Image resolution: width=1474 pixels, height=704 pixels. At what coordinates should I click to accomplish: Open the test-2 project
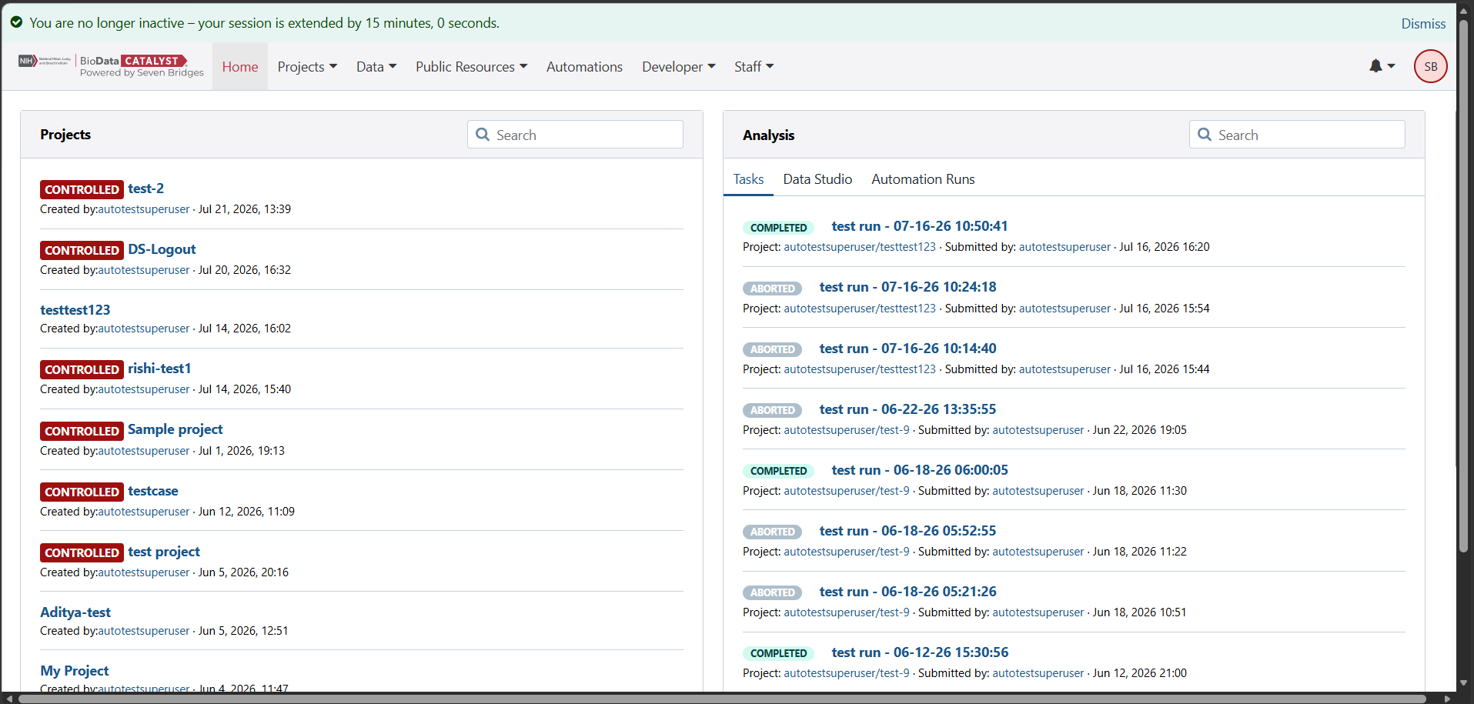pyautogui.click(x=145, y=189)
